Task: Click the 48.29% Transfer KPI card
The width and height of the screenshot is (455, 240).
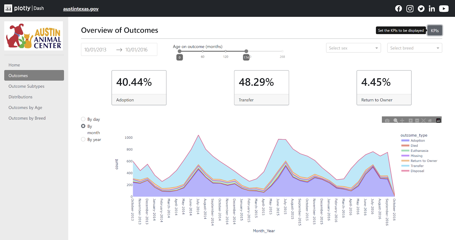Action: point(262,88)
